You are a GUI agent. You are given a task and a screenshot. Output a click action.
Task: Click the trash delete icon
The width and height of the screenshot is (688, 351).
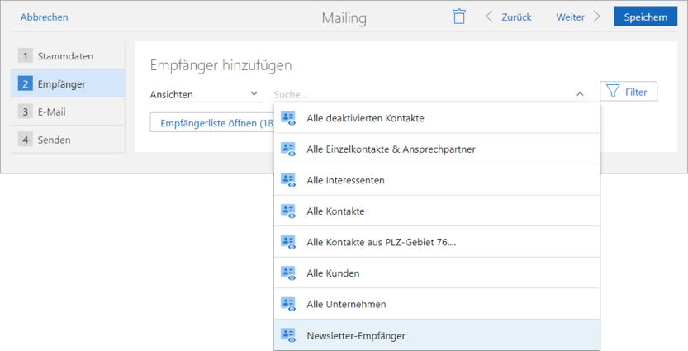point(459,17)
